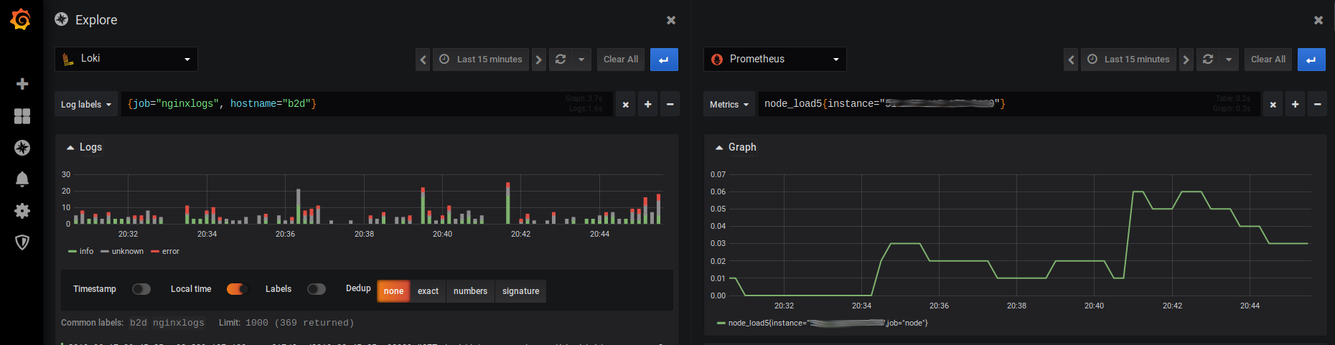
Task: Open the Prometheus datasource picker
Action: tap(775, 59)
